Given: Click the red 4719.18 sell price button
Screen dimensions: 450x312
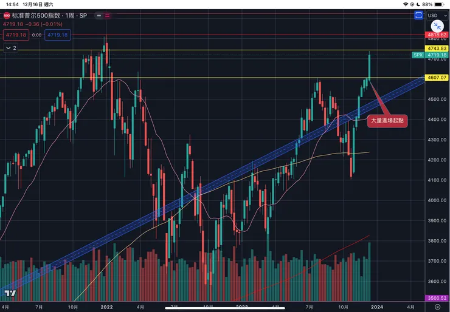Looking at the screenshot, I should [15, 35].
